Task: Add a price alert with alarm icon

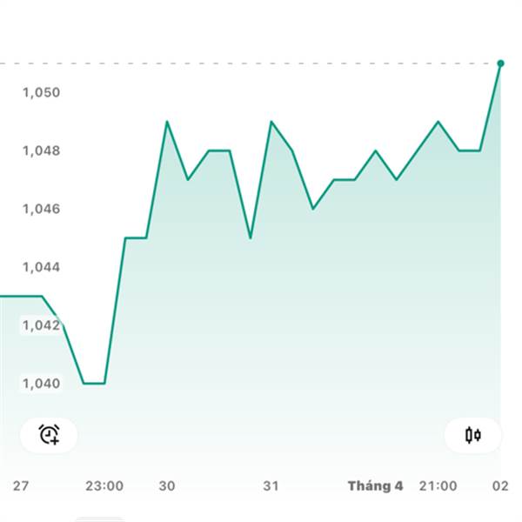Action: [49, 434]
